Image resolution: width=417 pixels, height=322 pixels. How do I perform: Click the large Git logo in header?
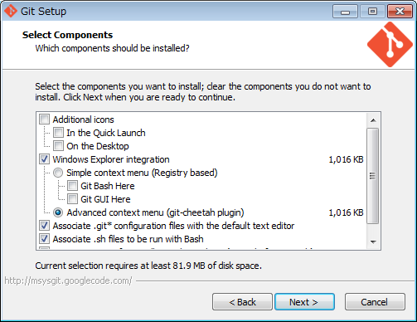390,44
